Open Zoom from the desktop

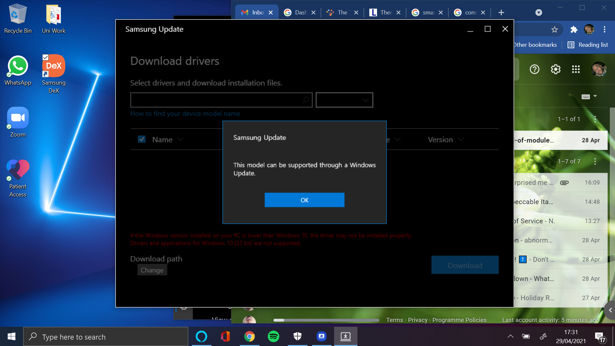(18, 118)
